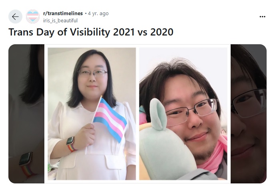Click the green plush toy ear
Viewport: 273px width, 189px height.
point(158,114)
